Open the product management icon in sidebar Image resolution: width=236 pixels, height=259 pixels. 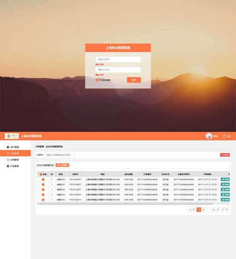(8, 166)
